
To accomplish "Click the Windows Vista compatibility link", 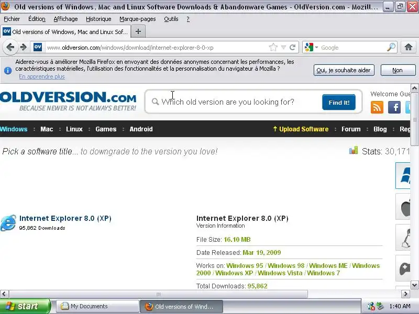I will pyautogui.click(x=280, y=273).
